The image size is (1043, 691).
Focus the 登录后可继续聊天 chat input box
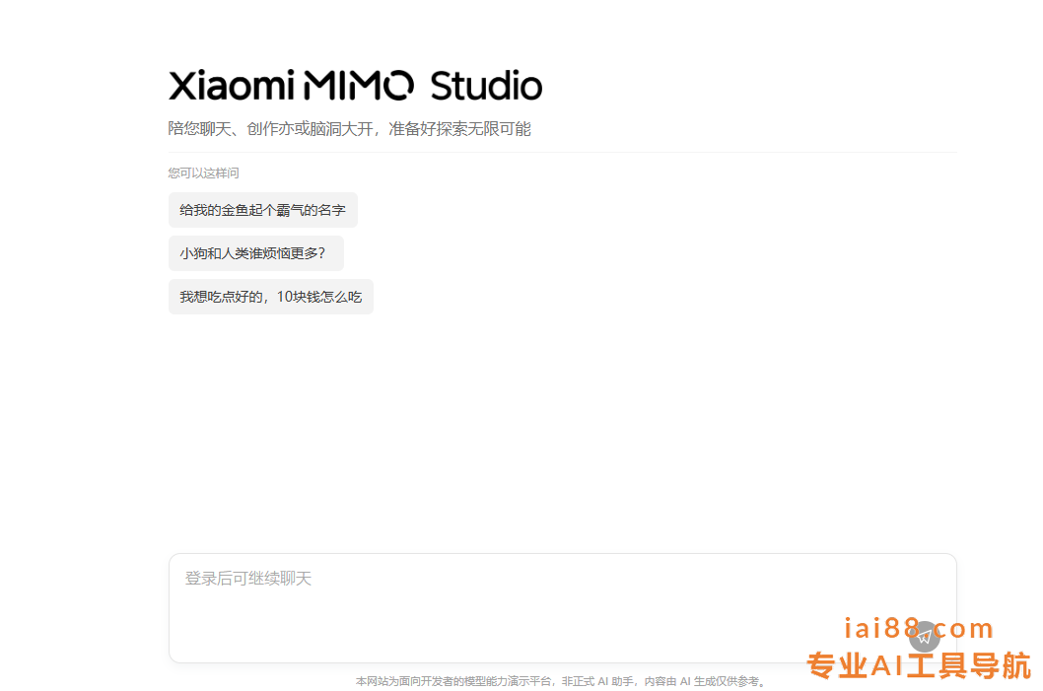pyautogui.click(x=563, y=608)
